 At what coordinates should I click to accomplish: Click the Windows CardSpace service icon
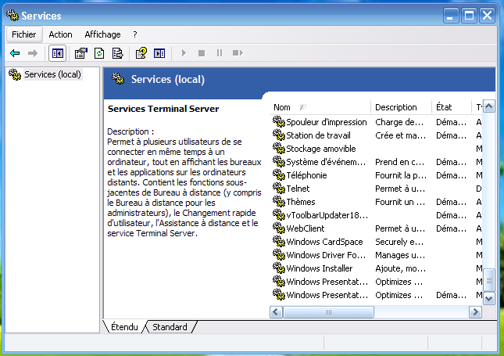click(x=279, y=242)
